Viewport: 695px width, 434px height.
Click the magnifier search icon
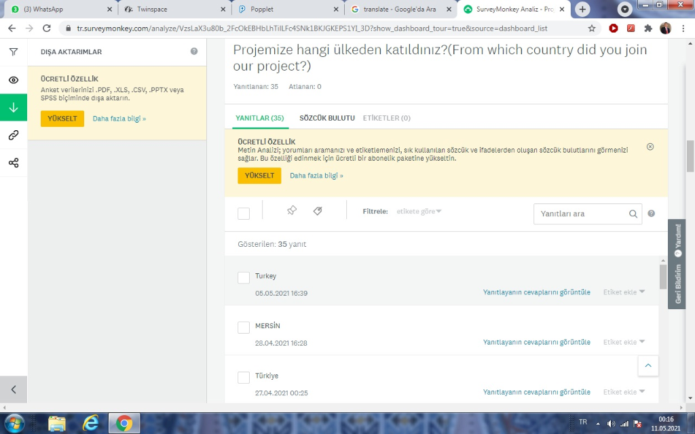(x=633, y=214)
